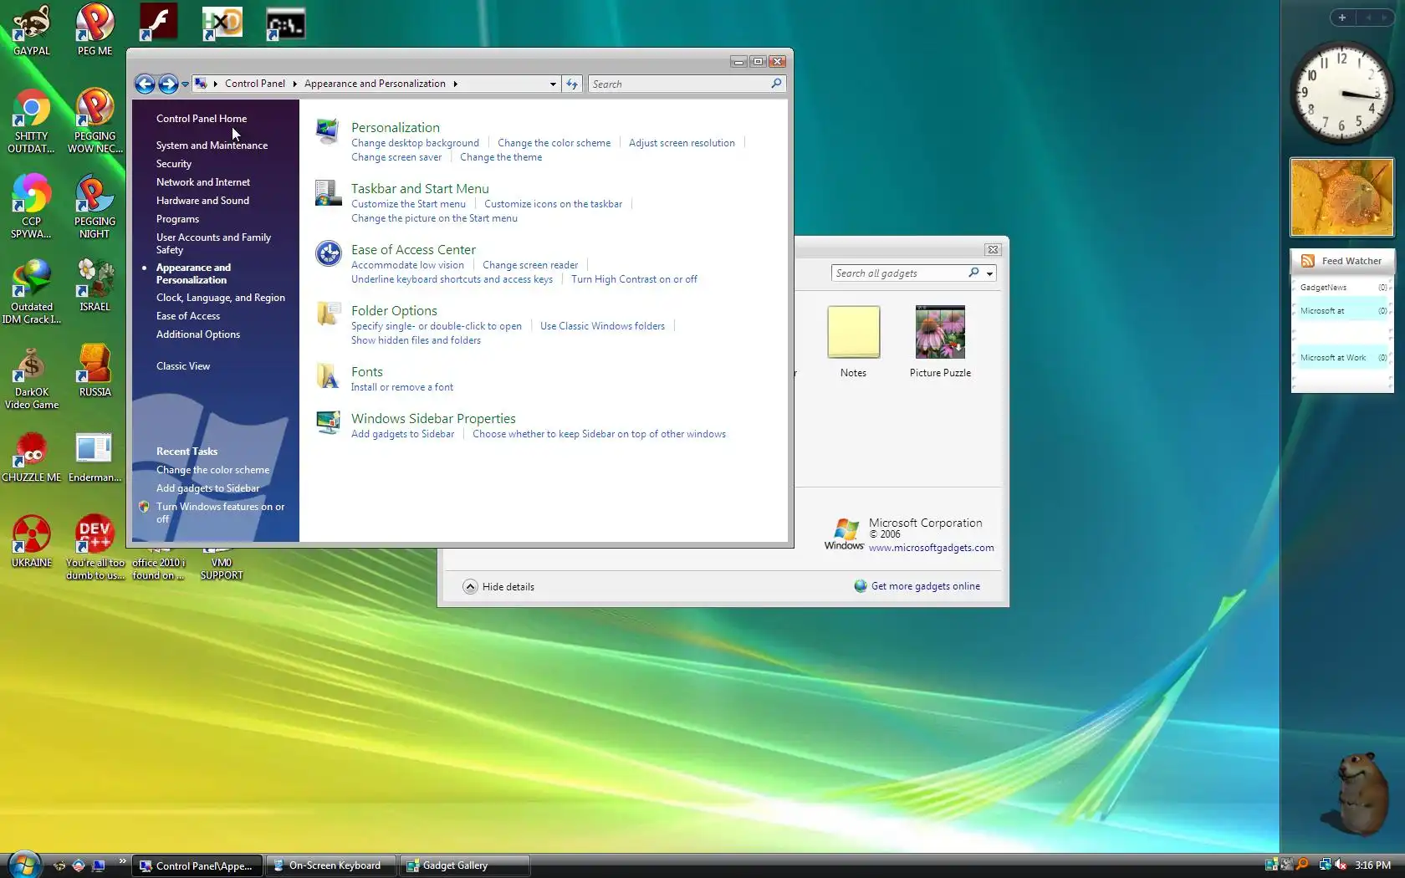Click Get more gadgets online link
The image size is (1405, 878).
[x=926, y=586]
